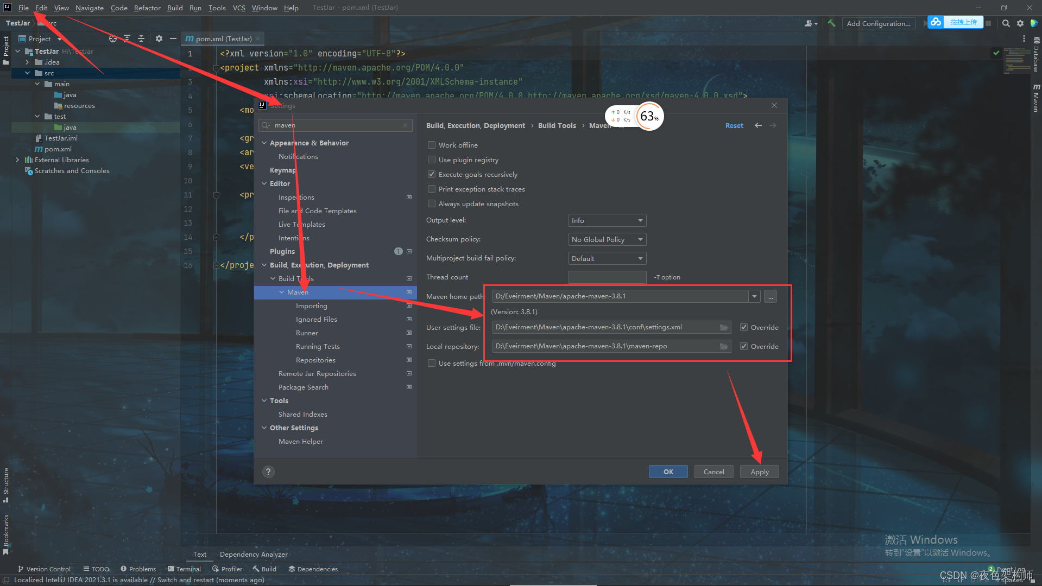1042x586 pixels.
Task: Select Repositories under Maven settings
Action: [315, 360]
